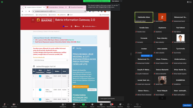
Task: Click the Leave Room button
Action: pos(187,105)
